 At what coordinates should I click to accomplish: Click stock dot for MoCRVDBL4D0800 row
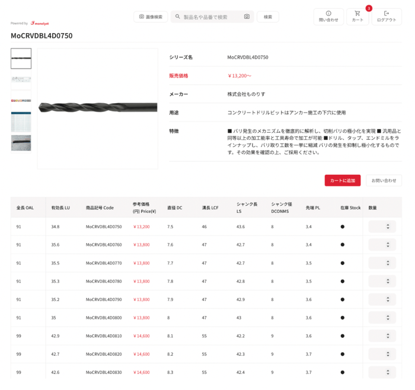point(342,318)
